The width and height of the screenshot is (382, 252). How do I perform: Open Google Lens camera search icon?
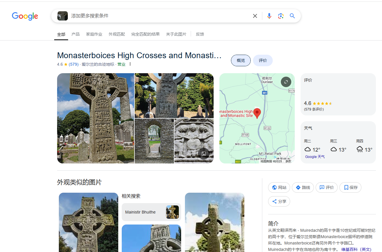click(x=281, y=16)
